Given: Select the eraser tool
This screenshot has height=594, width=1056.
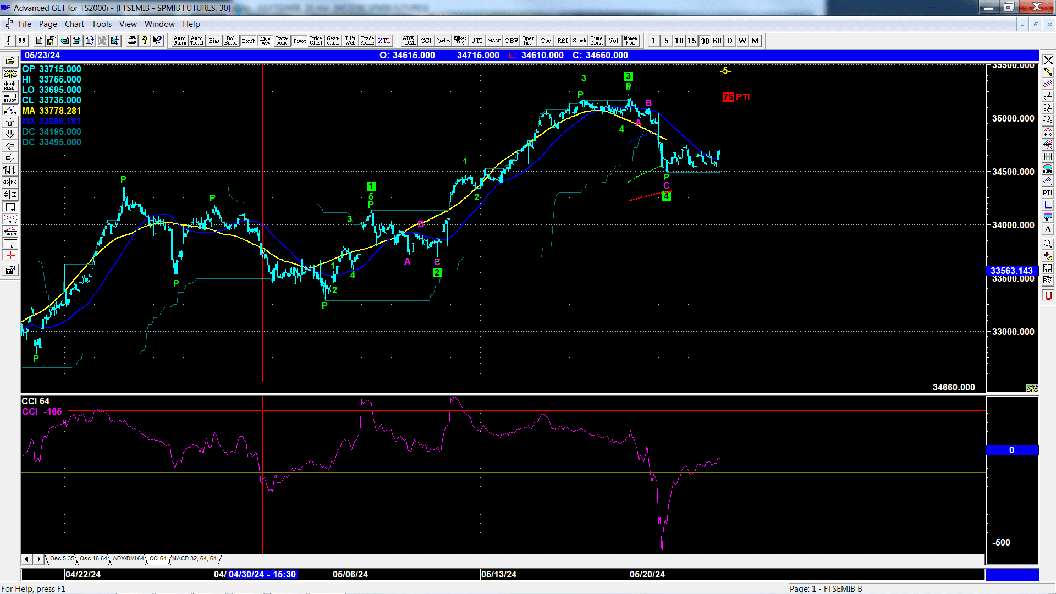Looking at the screenshot, I should point(1048,256).
